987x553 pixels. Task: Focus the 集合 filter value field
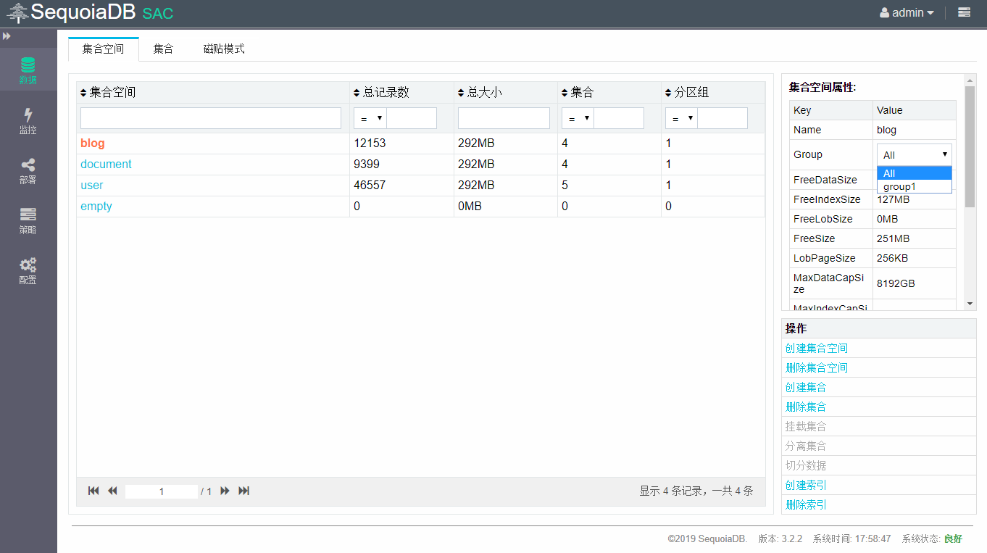click(x=619, y=118)
